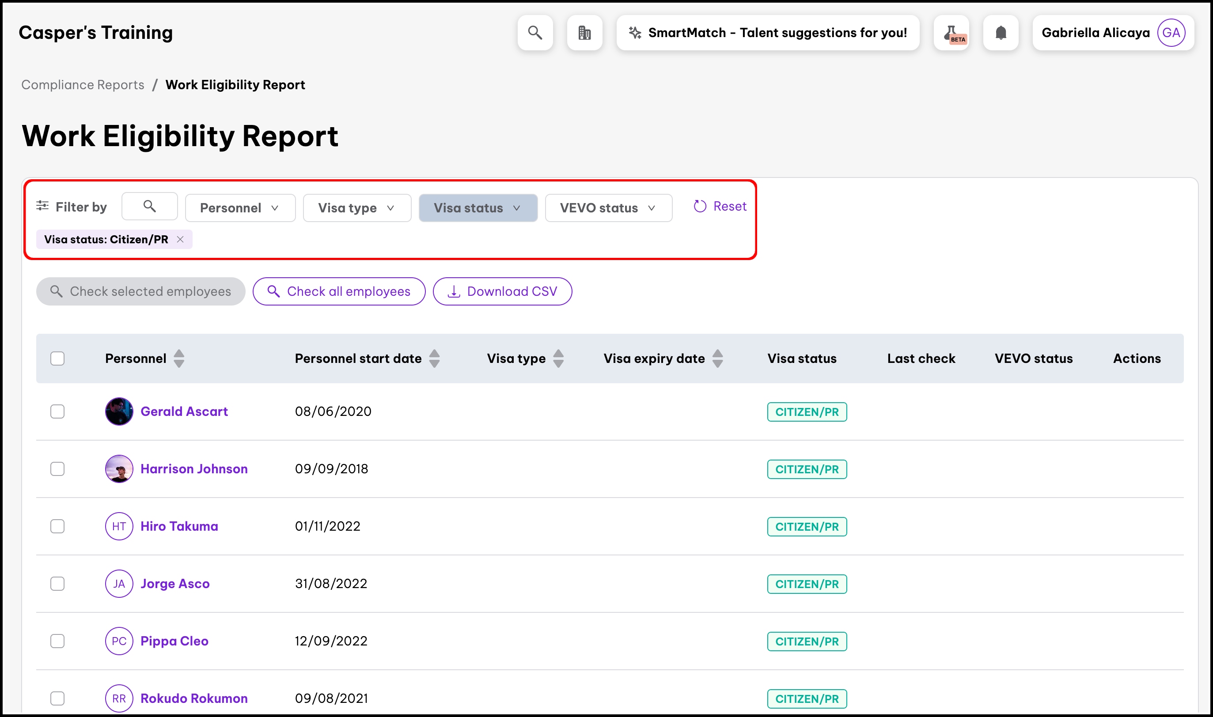The height and width of the screenshot is (717, 1213).
Task: Select Hiro Takuma's row checkbox
Action: [x=57, y=526]
